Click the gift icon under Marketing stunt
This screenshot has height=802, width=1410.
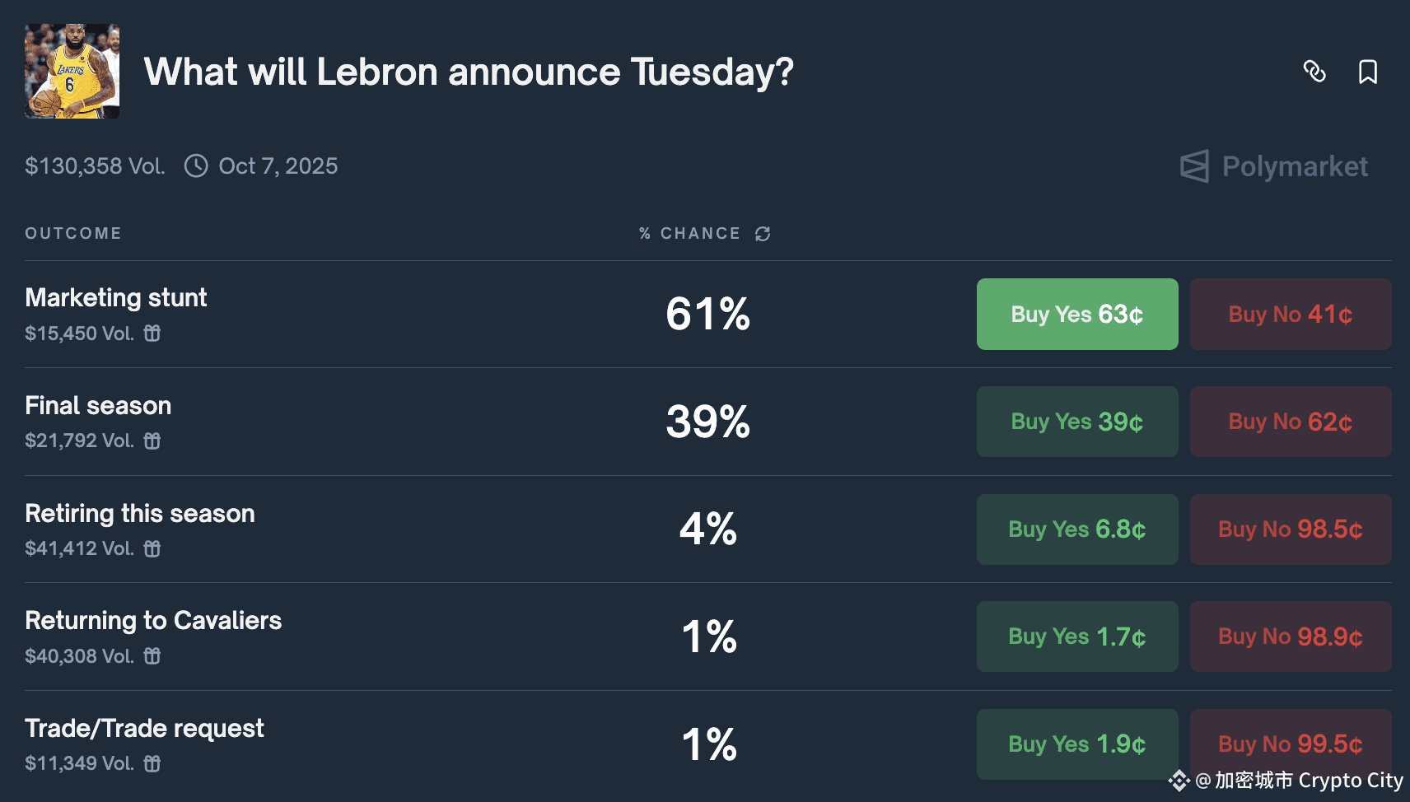(x=152, y=333)
